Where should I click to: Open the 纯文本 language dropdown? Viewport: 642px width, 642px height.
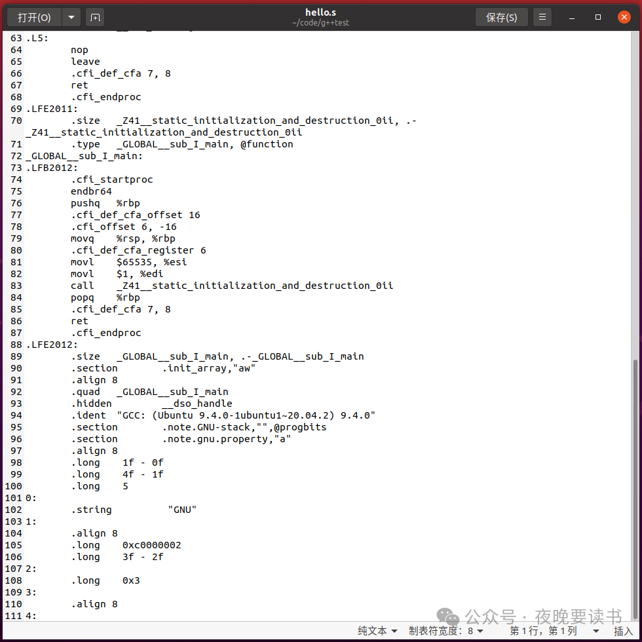point(377,630)
